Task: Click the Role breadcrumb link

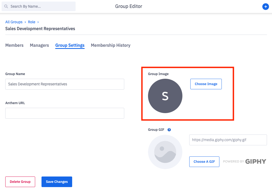Action: coord(31,22)
